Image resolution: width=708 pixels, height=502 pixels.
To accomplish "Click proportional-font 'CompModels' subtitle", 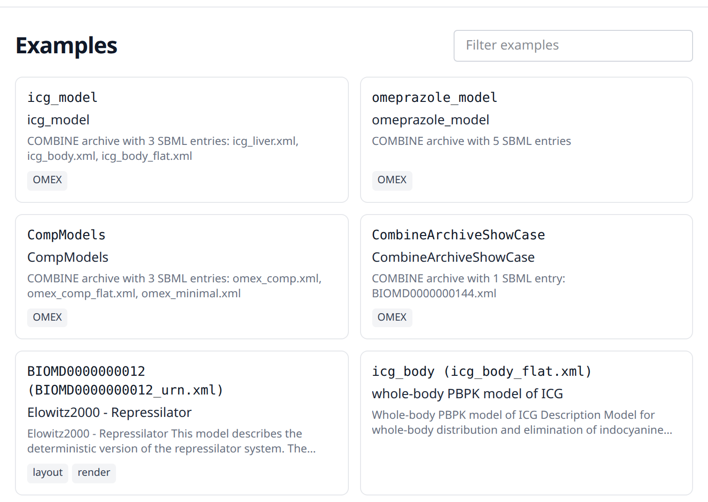I will pyautogui.click(x=68, y=257).
